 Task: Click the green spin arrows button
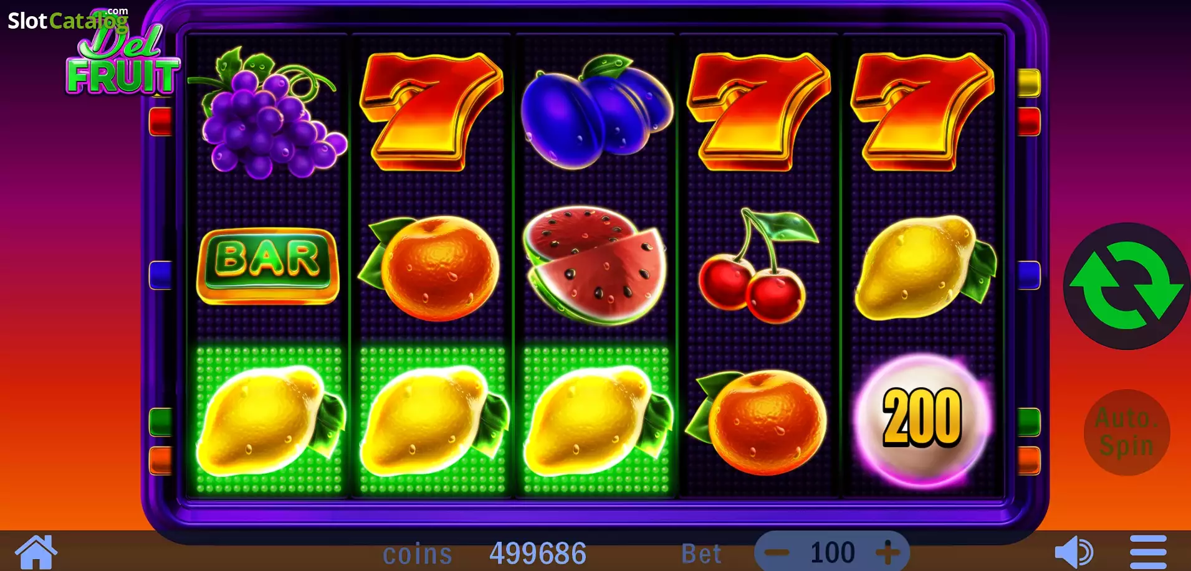[x=1126, y=286]
